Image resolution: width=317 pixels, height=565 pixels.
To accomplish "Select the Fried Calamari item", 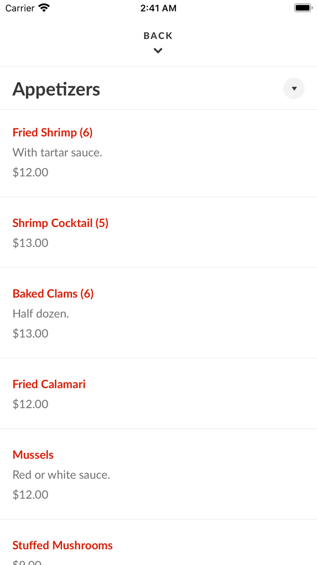I will tap(49, 384).
